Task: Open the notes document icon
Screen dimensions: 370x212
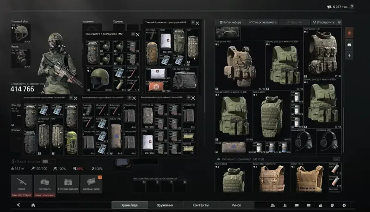Action: click(332, 205)
